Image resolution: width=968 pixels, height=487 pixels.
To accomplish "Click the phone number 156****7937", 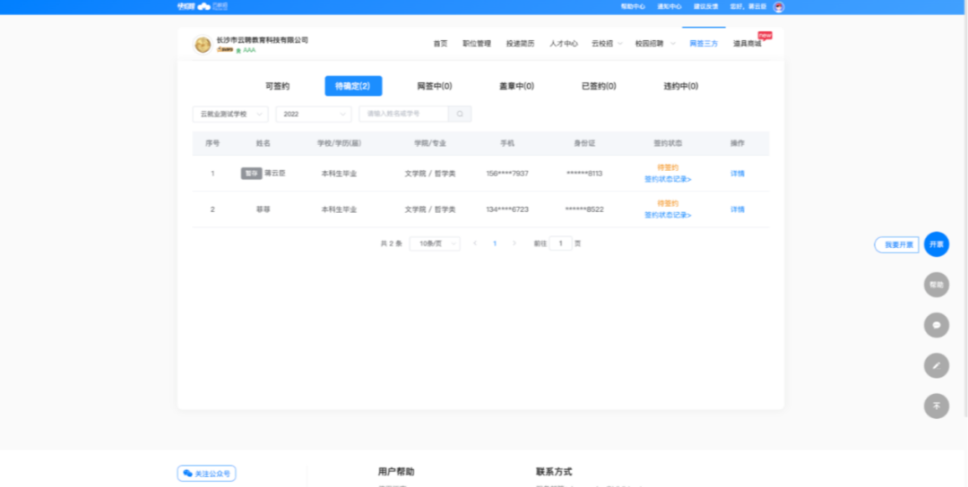I will click(x=507, y=174).
